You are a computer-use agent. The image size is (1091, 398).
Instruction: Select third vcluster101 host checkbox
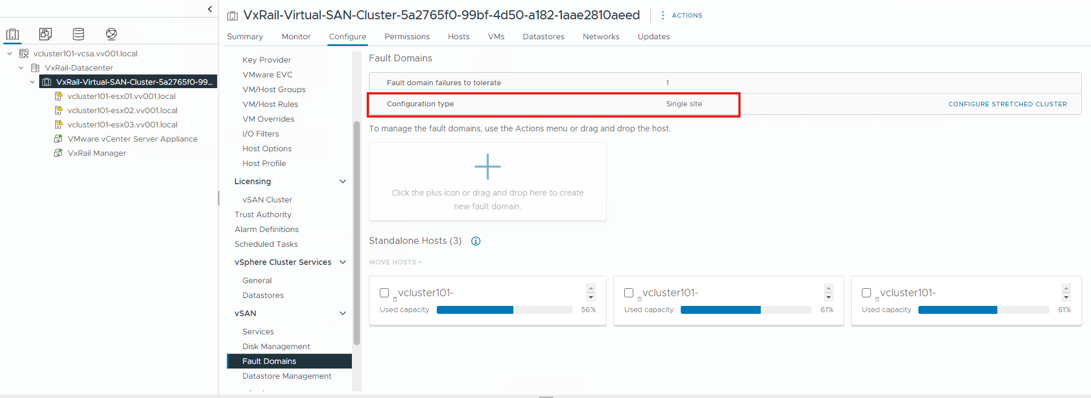[x=866, y=293]
